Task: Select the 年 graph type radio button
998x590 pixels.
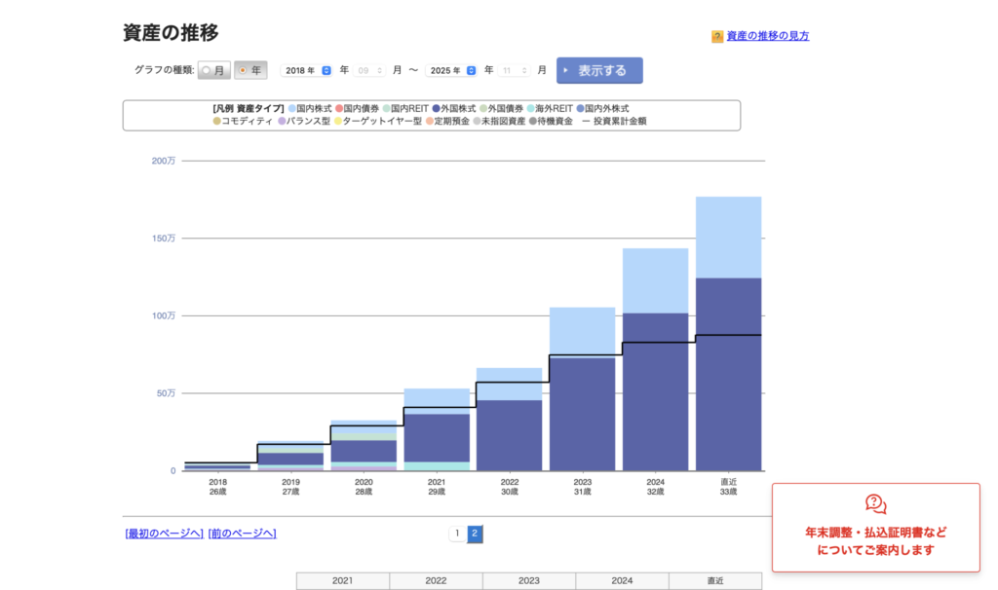Action: pos(244,71)
